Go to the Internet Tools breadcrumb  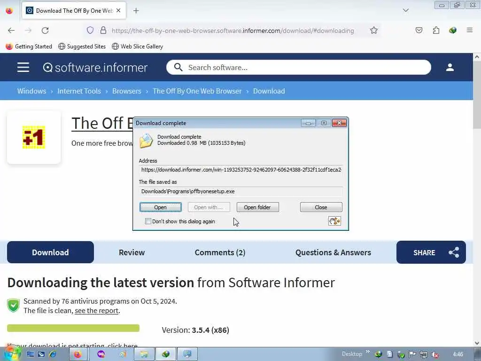(79, 91)
